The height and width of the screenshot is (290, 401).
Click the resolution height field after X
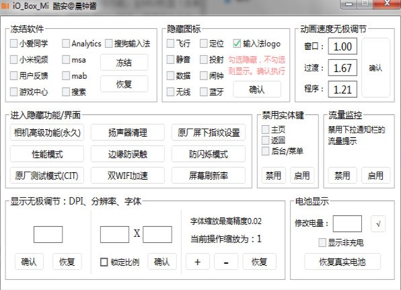157,234
